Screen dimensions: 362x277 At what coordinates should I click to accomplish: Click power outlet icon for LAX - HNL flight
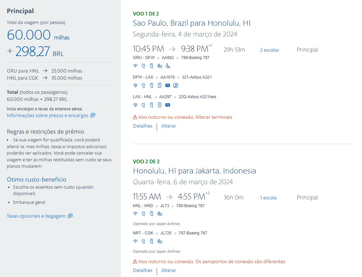(x=143, y=105)
